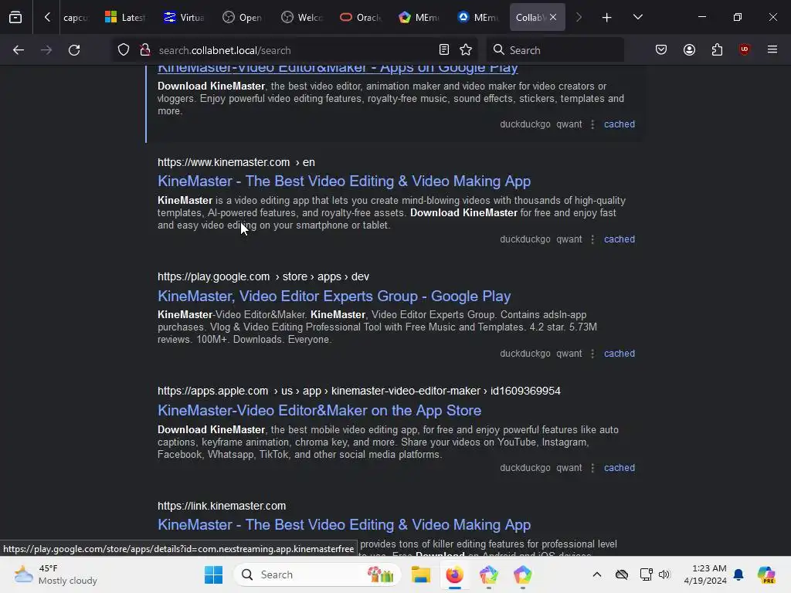The height and width of the screenshot is (593, 791).
Task: Switch to the Open tab
Action: [243, 17]
